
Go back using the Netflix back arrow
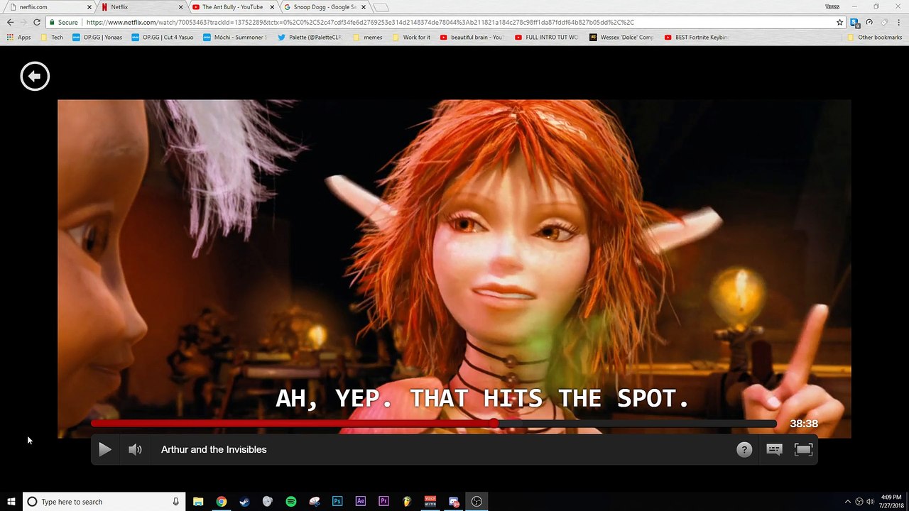pos(35,77)
